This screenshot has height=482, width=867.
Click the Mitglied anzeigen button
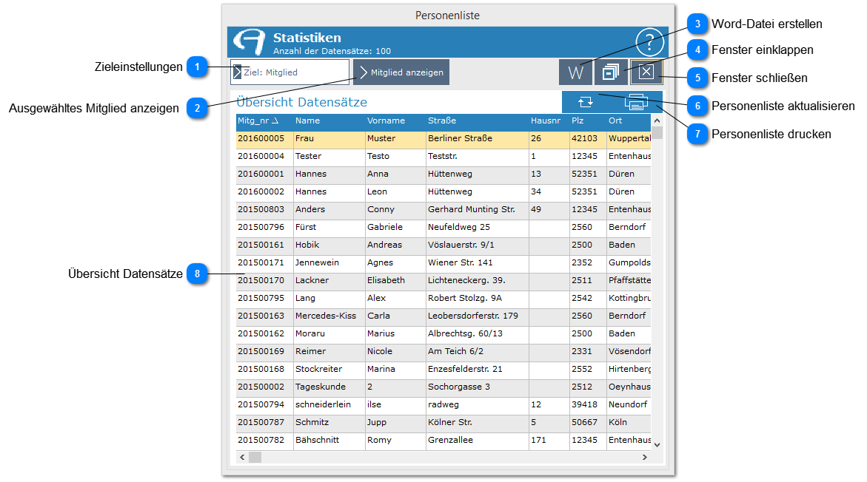[401, 72]
